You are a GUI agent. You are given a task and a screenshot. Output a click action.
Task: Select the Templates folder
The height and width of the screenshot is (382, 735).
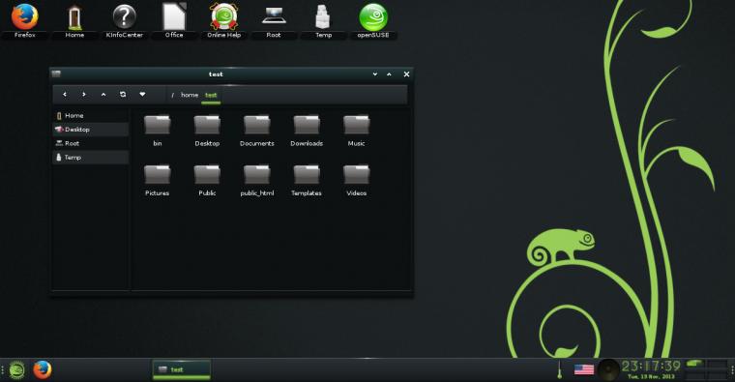(x=307, y=180)
